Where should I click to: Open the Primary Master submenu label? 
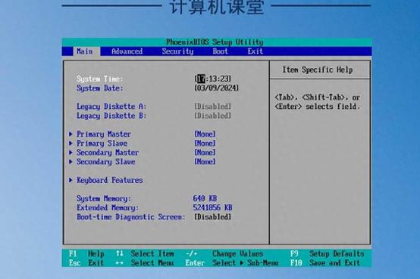point(104,134)
